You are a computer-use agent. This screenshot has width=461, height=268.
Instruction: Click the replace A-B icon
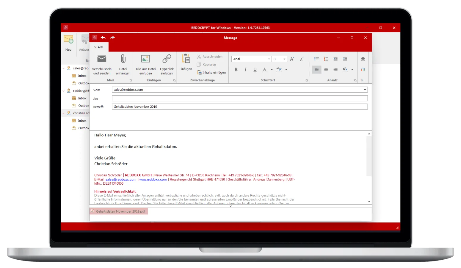click(x=363, y=69)
